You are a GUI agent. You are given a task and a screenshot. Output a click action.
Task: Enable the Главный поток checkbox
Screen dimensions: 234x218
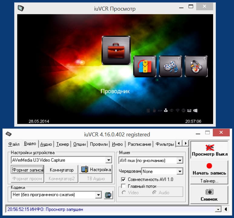point(123,186)
